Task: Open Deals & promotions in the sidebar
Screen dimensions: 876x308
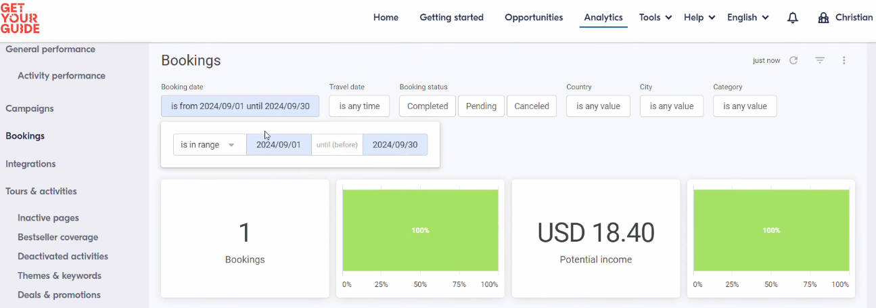Action: point(59,295)
